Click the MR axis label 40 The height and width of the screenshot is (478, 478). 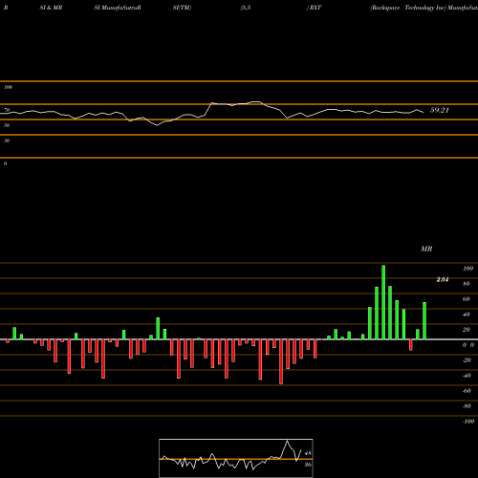467,315
